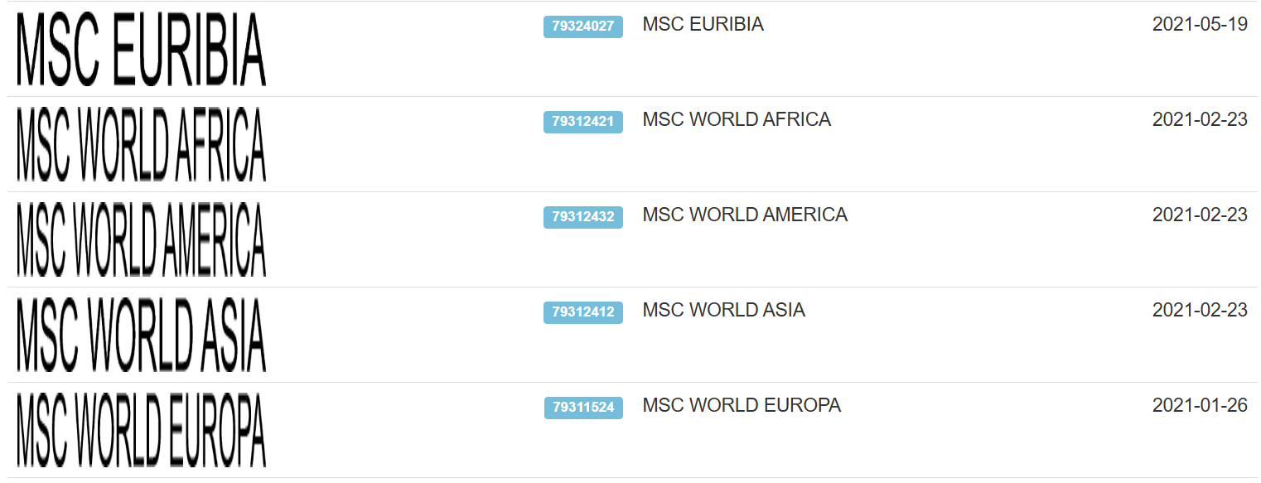Open serial number badge 79312421
The width and height of the screenshot is (1261, 483).
[x=582, y=122]
